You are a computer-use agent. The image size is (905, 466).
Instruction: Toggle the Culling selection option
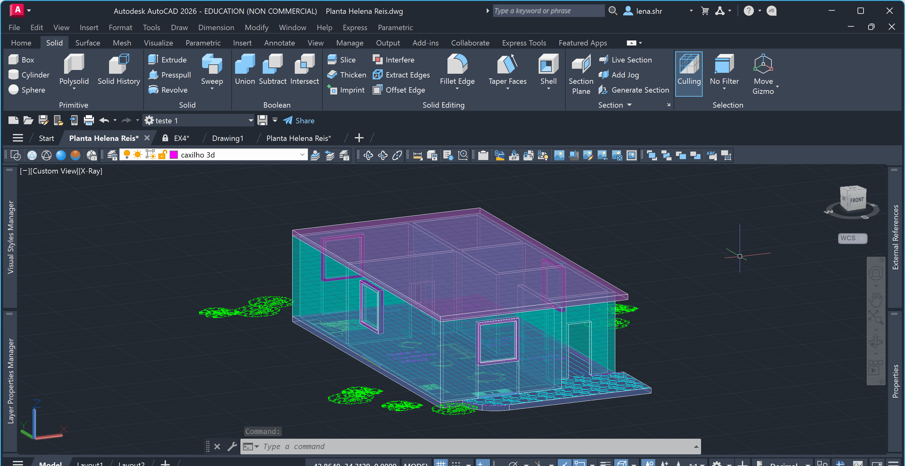tap(689, 74)
